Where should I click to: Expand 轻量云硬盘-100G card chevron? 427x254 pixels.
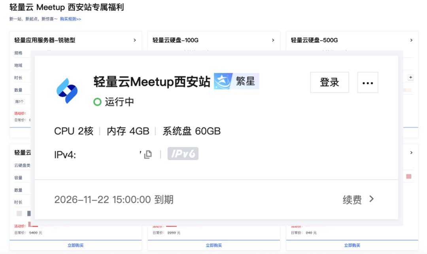pyautogui.click(x=273, y=40)
